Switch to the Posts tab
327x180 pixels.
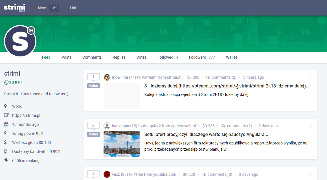point(66,57)
